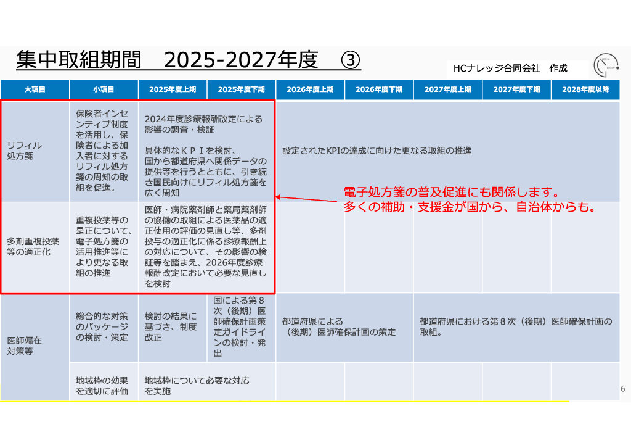Select the slide title 集中取組期間 2025-2027年度 ③
The height and width of the screenshot is (448, 631).
188,60
